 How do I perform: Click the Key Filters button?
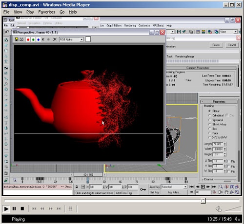[174, 192]
